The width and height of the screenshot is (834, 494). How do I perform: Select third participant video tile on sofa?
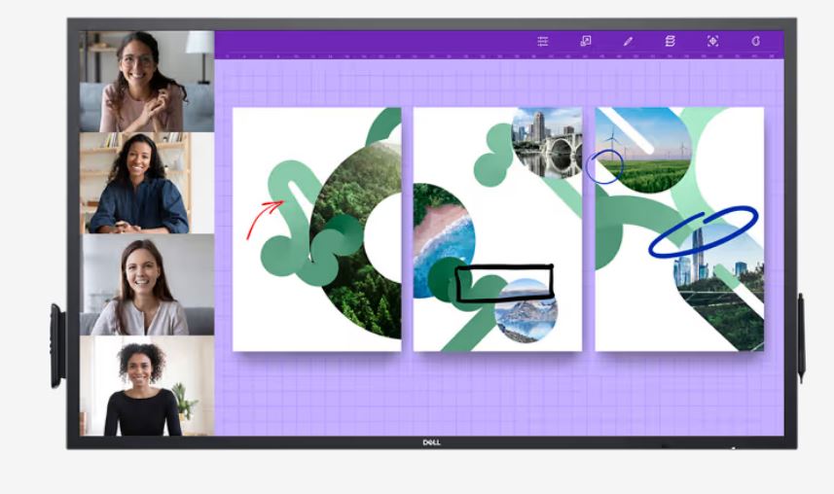146,285
